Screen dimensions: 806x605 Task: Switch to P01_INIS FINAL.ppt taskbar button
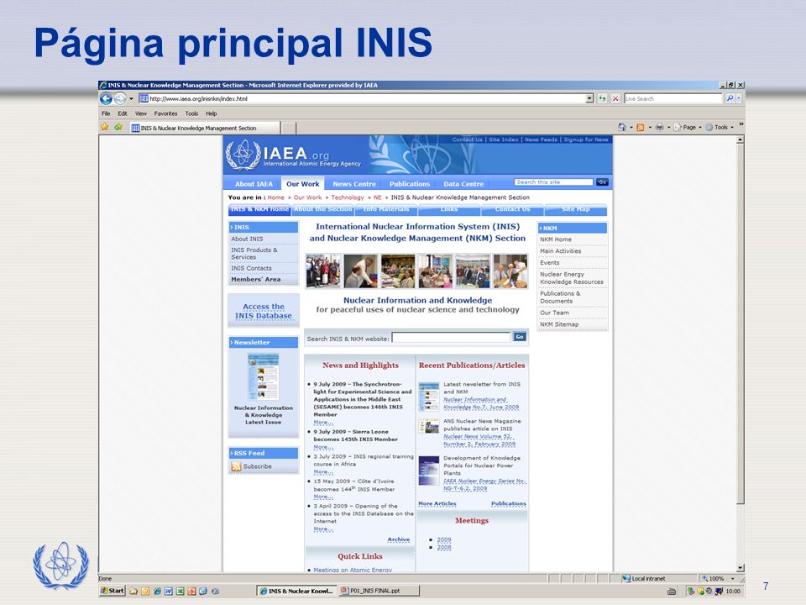coord(379,591)
